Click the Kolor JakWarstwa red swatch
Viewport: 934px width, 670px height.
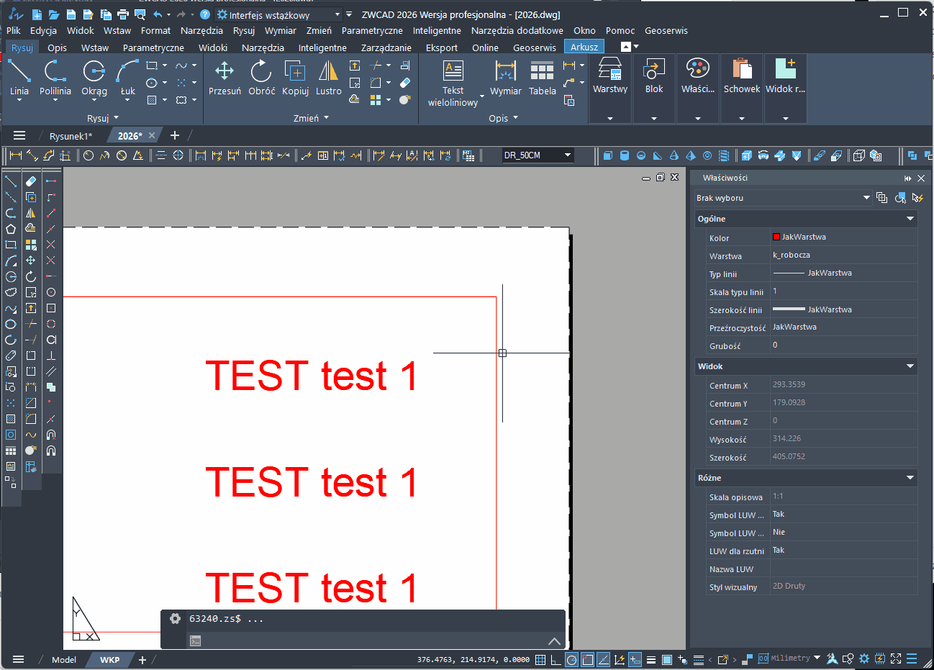[776, 237]
